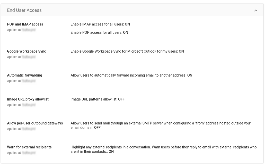The image size is (265, 168).
Task: Click ON status for Enable IMAP access
Action: coord(127,24)
